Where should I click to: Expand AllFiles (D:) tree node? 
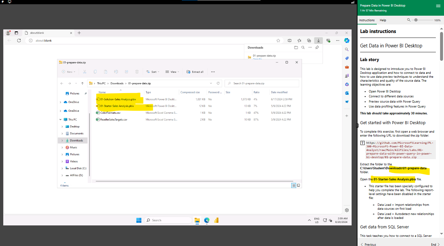point(62,175)
